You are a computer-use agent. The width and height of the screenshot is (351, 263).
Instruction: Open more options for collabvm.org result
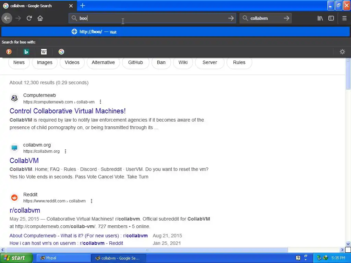65,151
